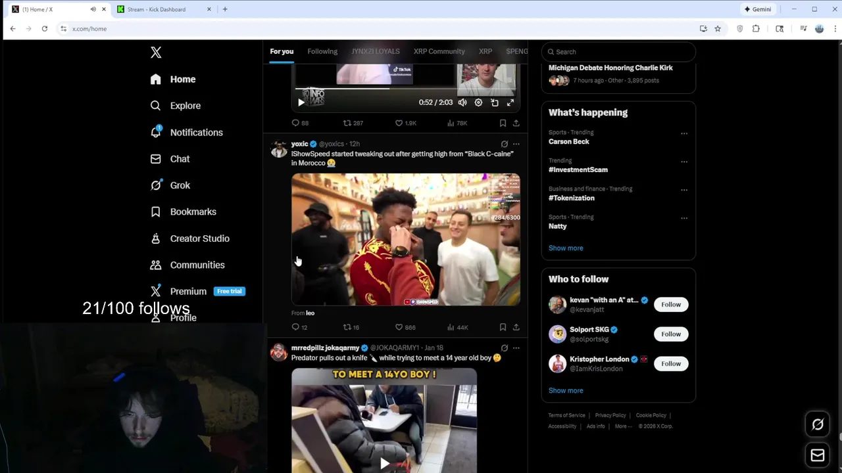Follow Solport SKG account
842x473 pixels.
(x=671, y=334)
